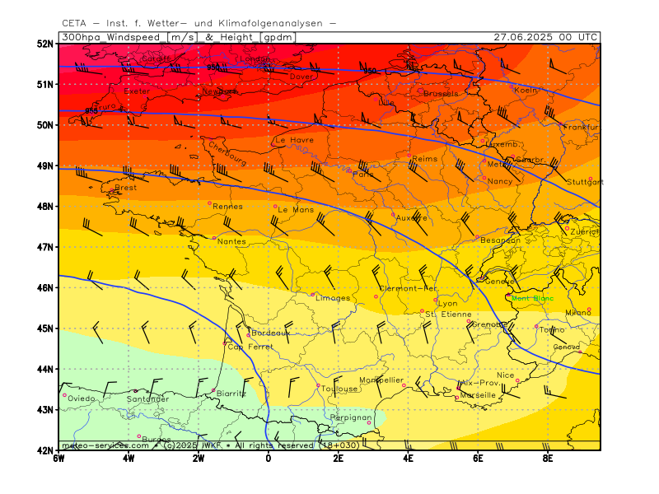Click the Nice city label

505,375
